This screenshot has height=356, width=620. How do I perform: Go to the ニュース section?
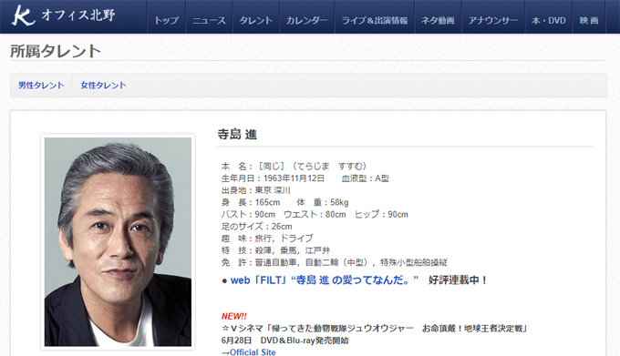click(209, 21)
